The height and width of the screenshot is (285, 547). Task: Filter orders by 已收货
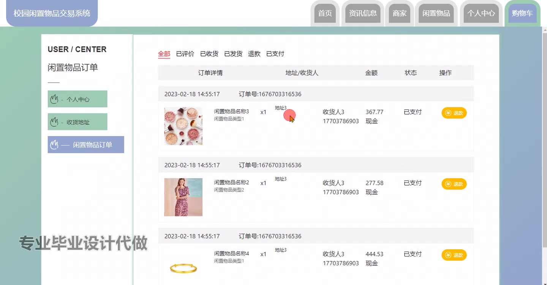coord(209,54)
